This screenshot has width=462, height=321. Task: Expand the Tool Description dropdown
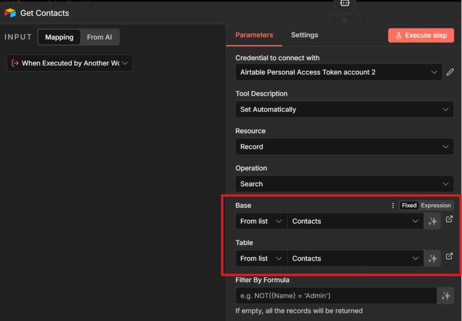(x=344, y=110)
